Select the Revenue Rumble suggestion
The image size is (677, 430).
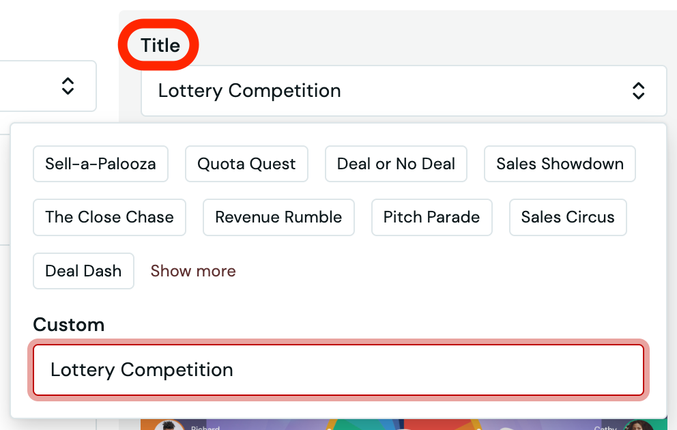tap(278, 217)
